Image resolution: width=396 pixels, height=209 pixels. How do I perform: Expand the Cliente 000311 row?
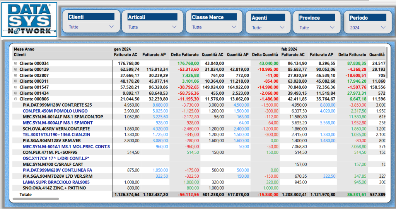point(16,81)
